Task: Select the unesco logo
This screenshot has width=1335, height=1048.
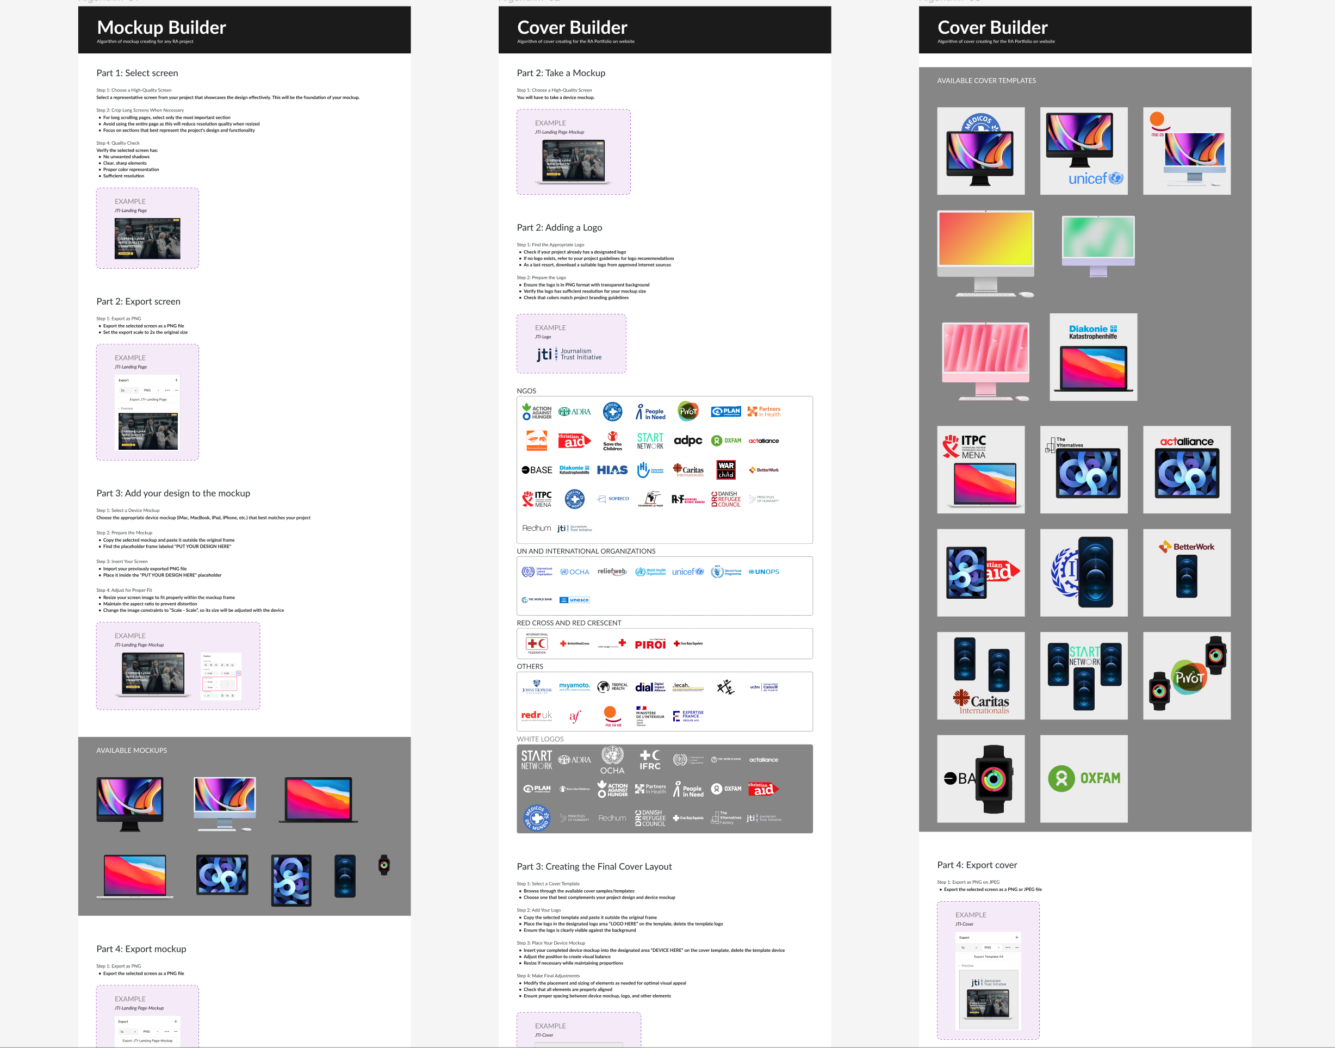Action: (575, 600)
